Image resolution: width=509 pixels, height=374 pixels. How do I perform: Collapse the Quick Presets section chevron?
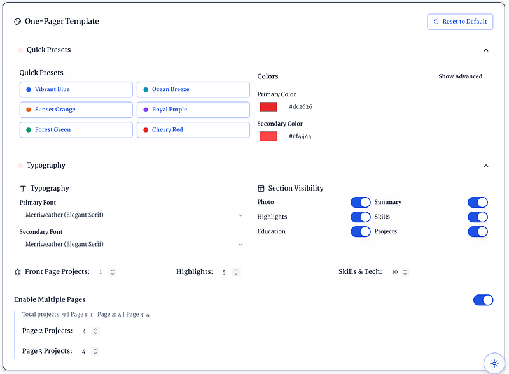486,50
